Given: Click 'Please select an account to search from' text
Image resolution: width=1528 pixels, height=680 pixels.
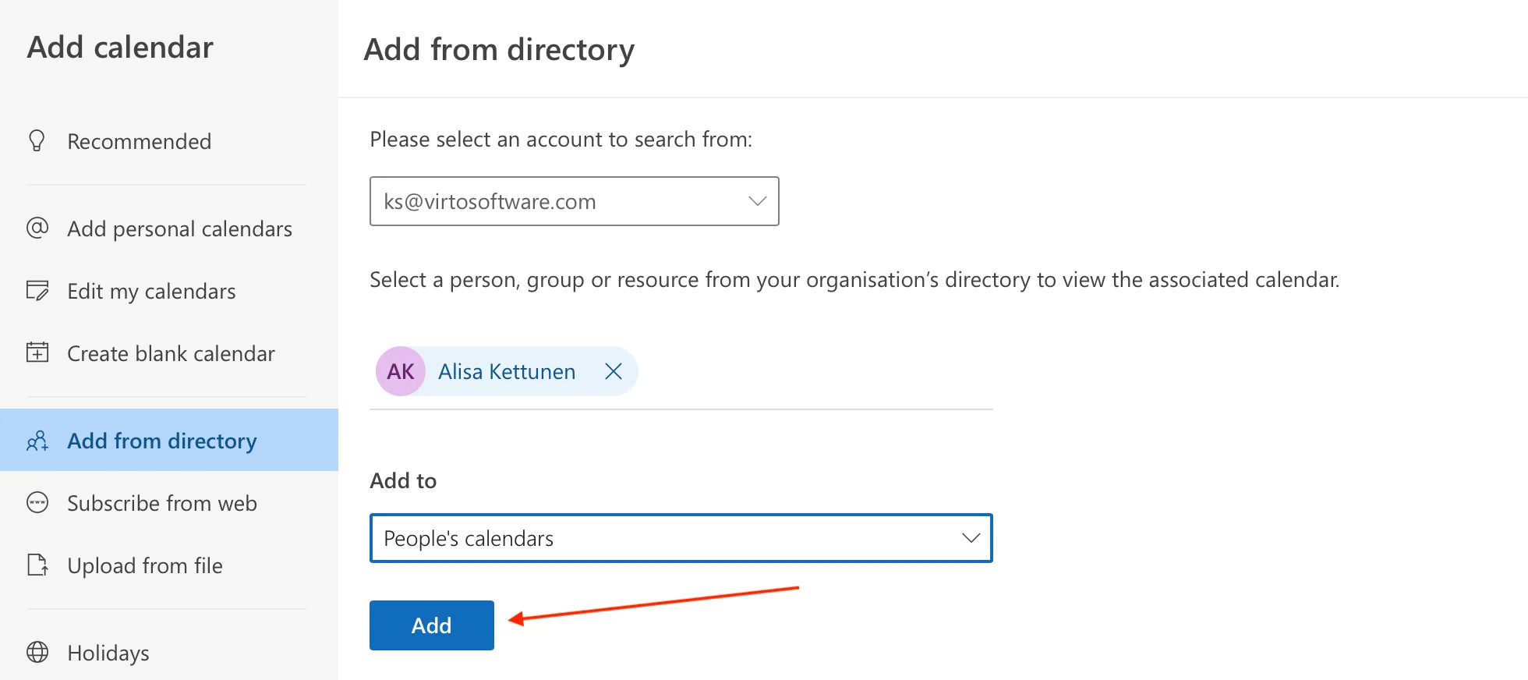Looking at the screenshot, I should click(561, 140).
